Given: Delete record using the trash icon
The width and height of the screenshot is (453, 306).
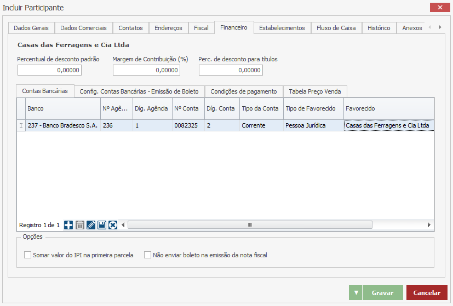Looking at the screenshot, I should point(80,225).
